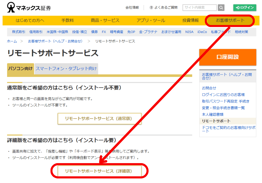
Task: Open the お客様サポート menu item
Action: [x=230, y=20]
